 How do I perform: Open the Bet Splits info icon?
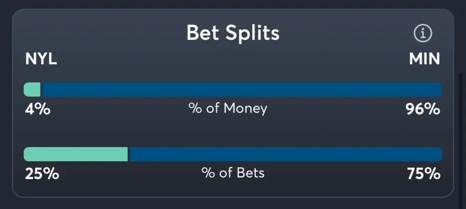(x=423, y=34)
